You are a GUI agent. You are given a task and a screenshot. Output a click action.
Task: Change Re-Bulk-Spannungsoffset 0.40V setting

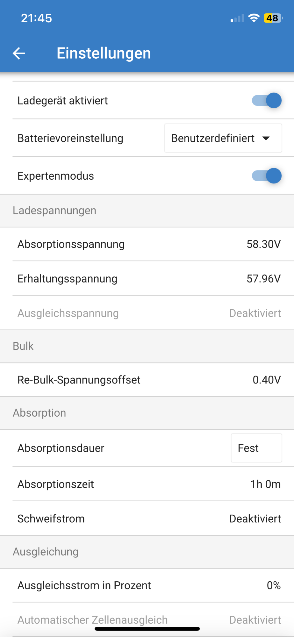tap(266, 380)
